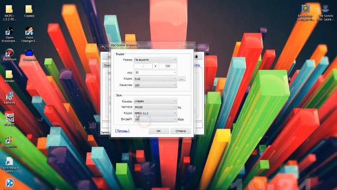The height and width of the screenshot is (190, 337).
Task: Select the Clownfish desktop shortcut
Action: [9, 142]
